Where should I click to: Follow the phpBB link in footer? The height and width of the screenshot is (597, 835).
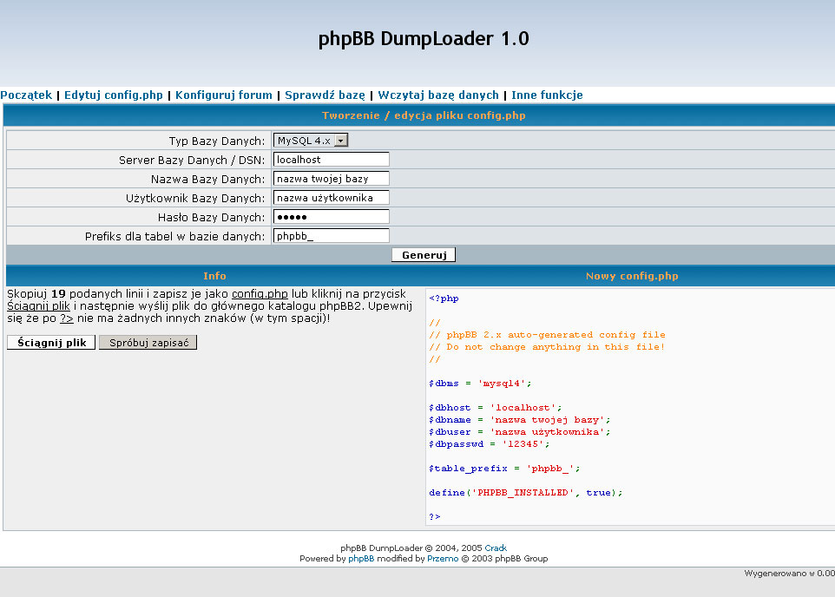tap(361, 559)
